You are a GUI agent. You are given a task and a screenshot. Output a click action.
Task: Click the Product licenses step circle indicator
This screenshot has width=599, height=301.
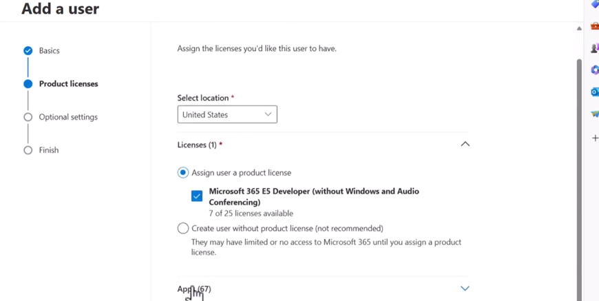click(28, 84)
